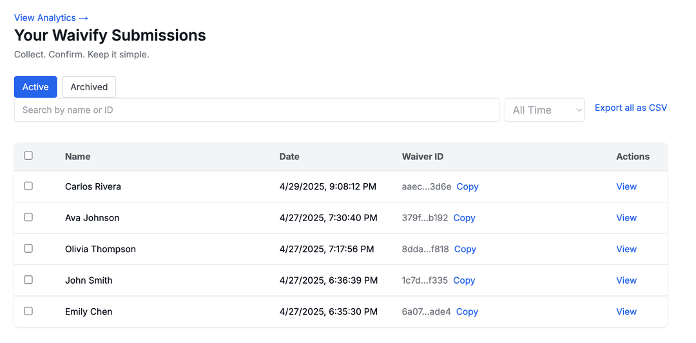Copy waiver ID aaec...3d6e
The height and width of the screenshot is (343, 696).
467,186
